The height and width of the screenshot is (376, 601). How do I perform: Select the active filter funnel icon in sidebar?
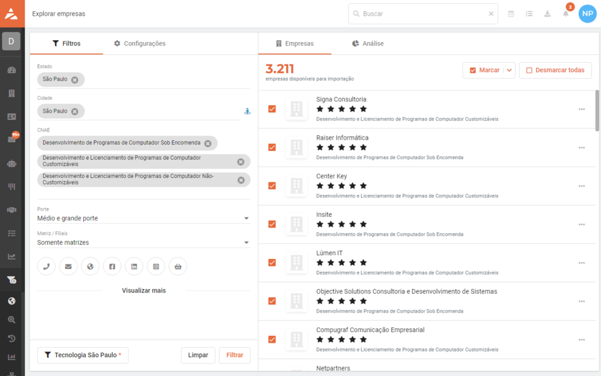pos(11,279)
